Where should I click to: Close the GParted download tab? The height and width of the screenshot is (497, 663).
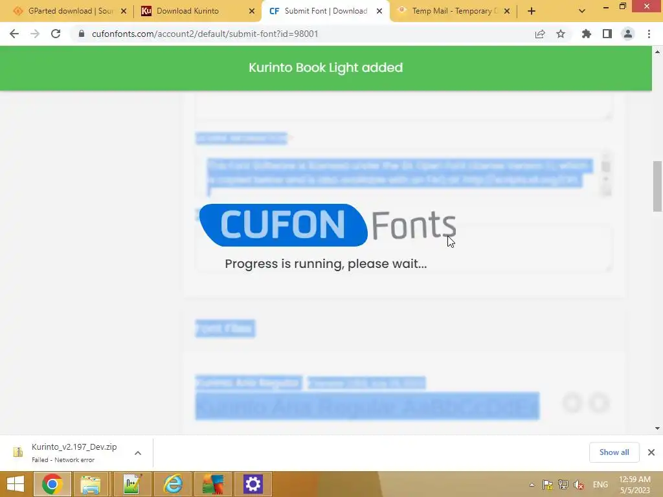(x=124, y=11)
